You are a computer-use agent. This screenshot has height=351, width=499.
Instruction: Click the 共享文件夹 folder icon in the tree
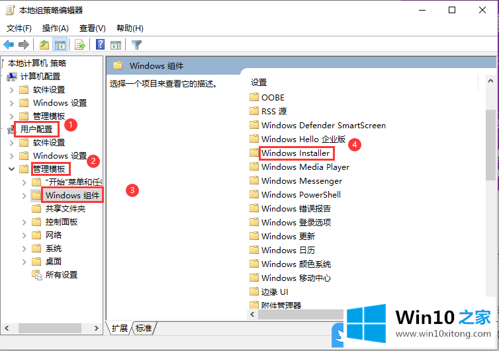[36, 209]
